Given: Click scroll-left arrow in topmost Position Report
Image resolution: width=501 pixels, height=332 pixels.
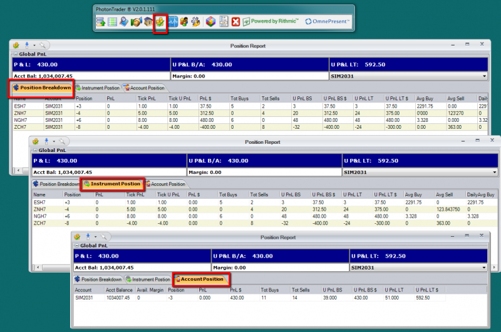Looking at the screenshot, I should pos(18,171).
